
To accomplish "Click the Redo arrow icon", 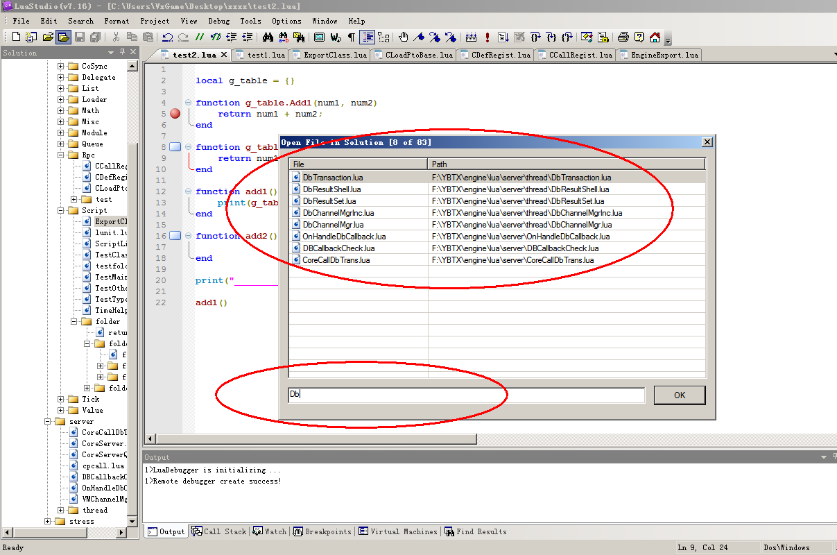I will [x=184, y=37].
